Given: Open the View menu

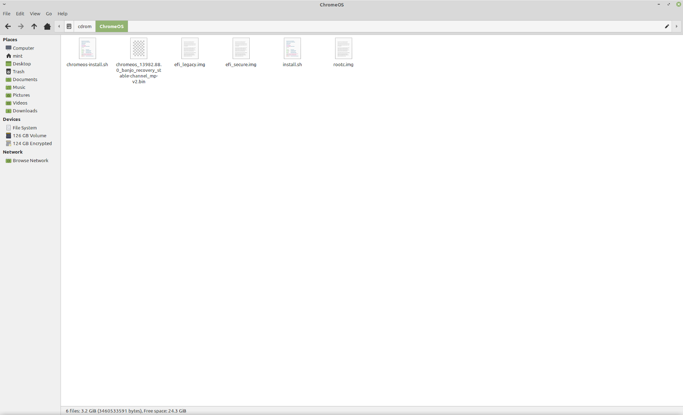Looking at the screenshot, I should point(35,14).
